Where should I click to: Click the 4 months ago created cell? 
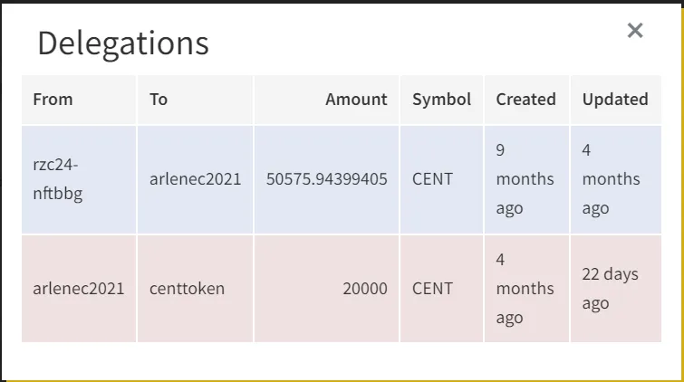tap(526, 289)
